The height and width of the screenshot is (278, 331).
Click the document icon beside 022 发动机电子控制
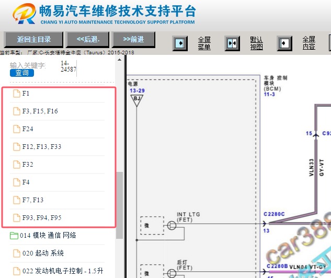click(17, 271)
